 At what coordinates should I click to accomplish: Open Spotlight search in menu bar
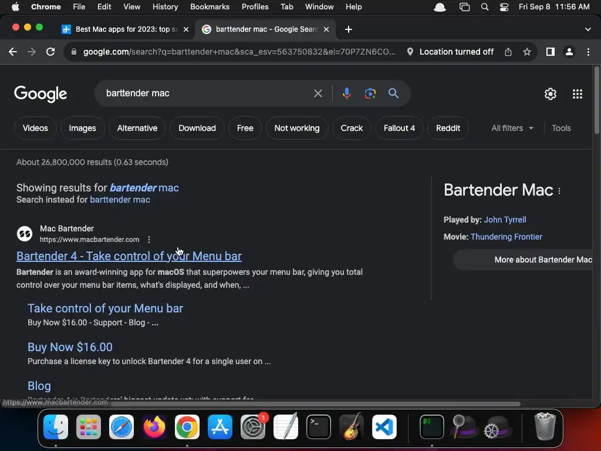(x=485, y=7)
